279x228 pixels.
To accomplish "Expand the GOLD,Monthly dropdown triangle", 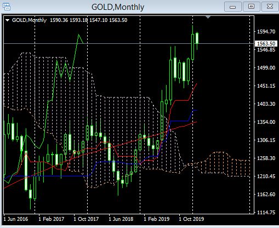I will pos(7,20).
